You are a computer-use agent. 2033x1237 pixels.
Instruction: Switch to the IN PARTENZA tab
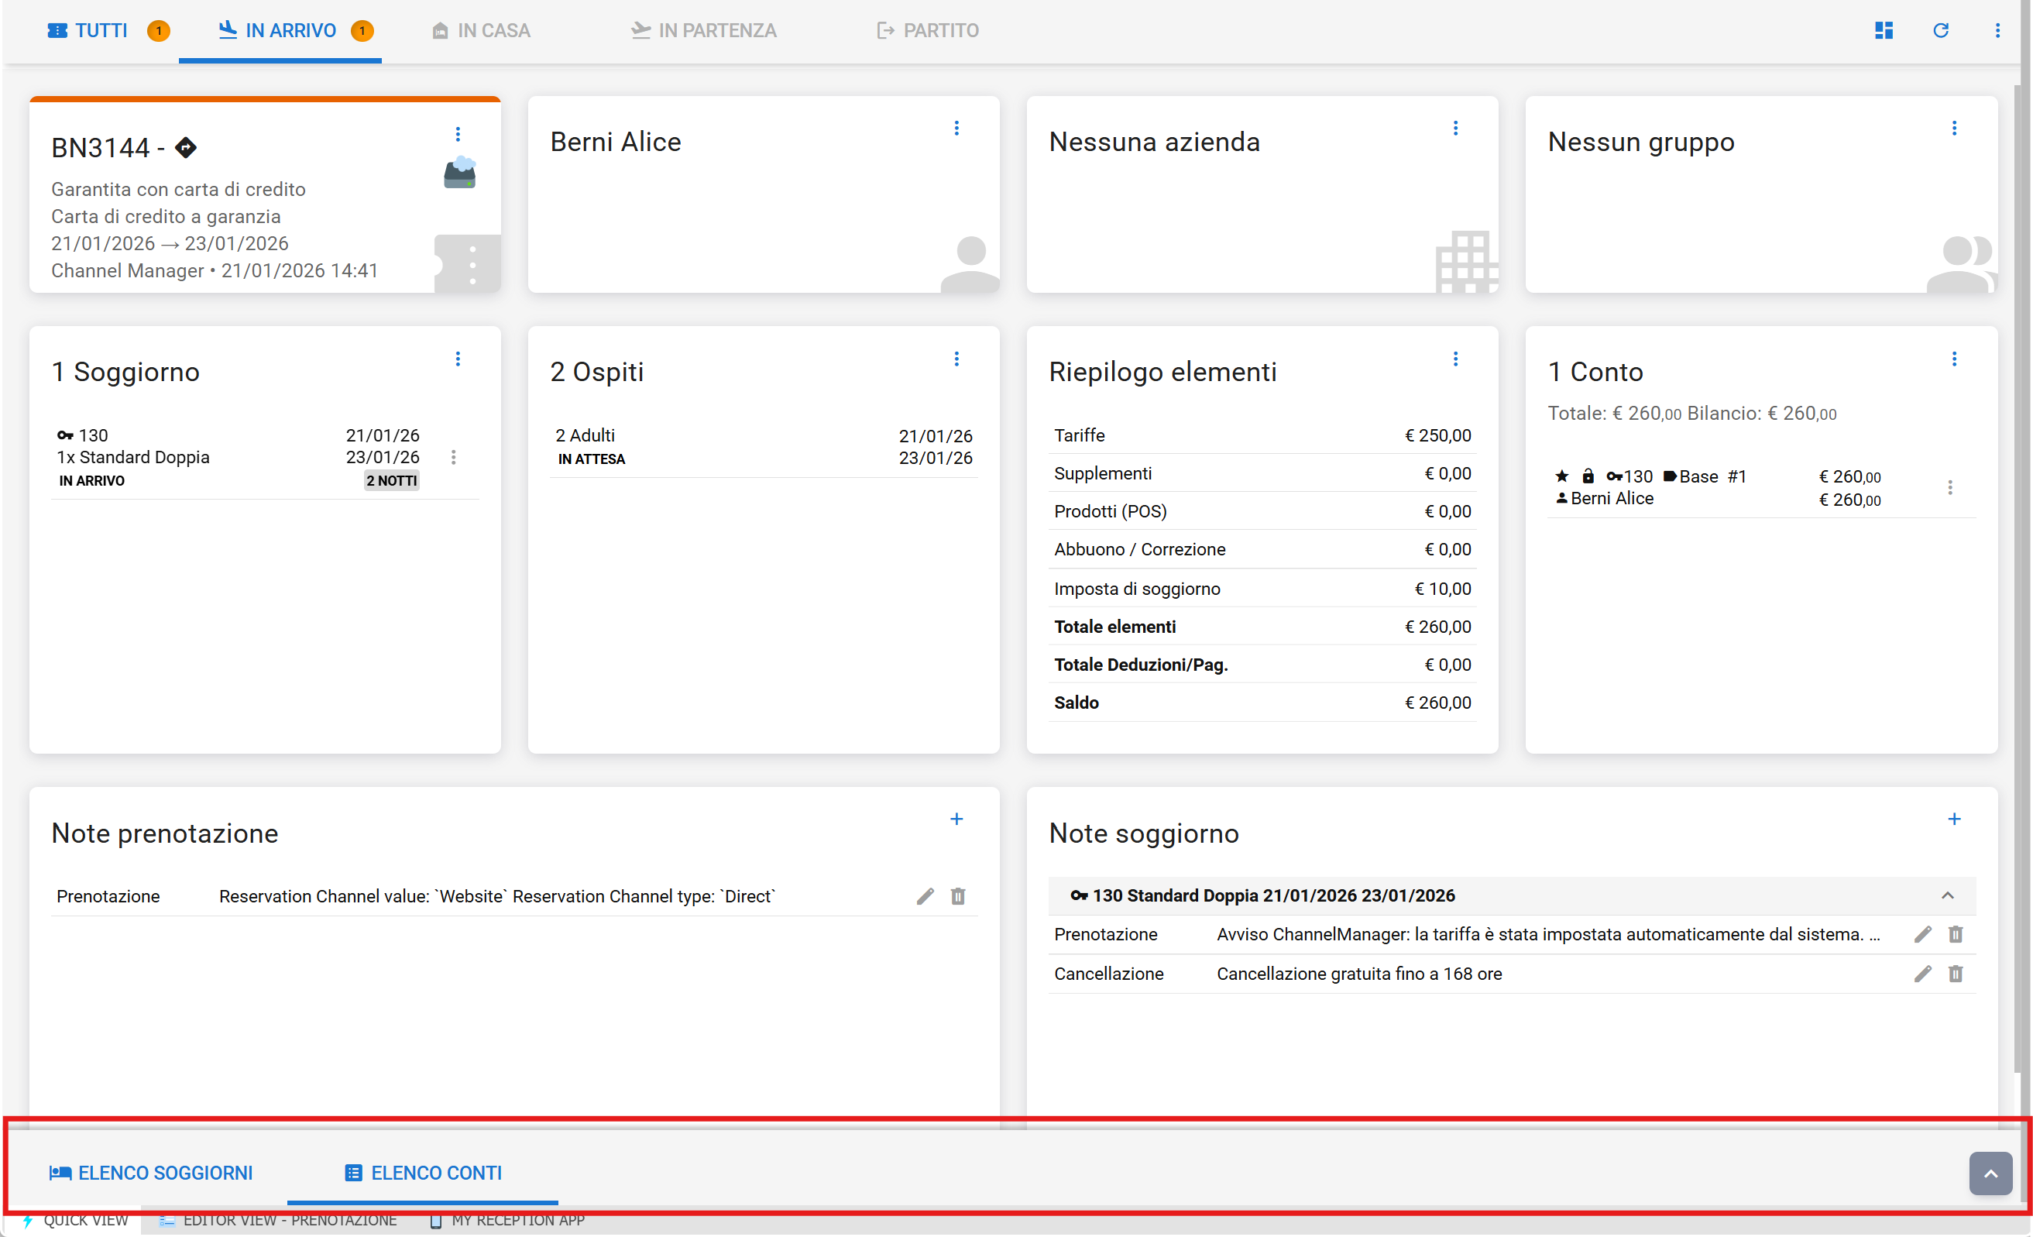click(704, 30)
